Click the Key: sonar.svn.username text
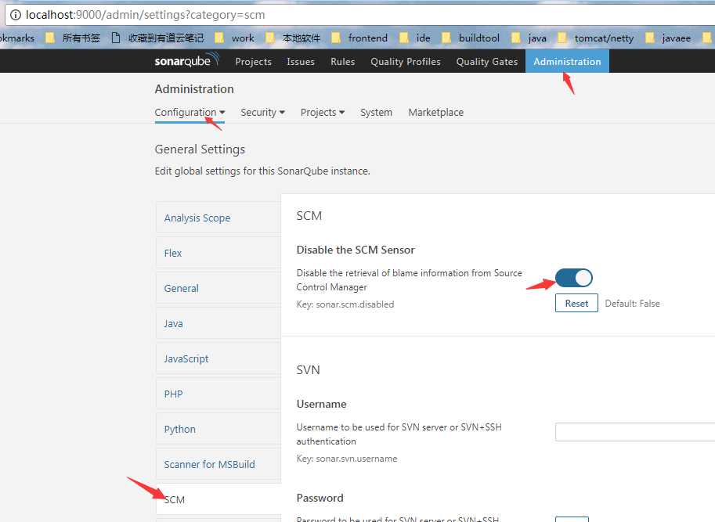This screenshot has height=522, width=715. [347, 459]
